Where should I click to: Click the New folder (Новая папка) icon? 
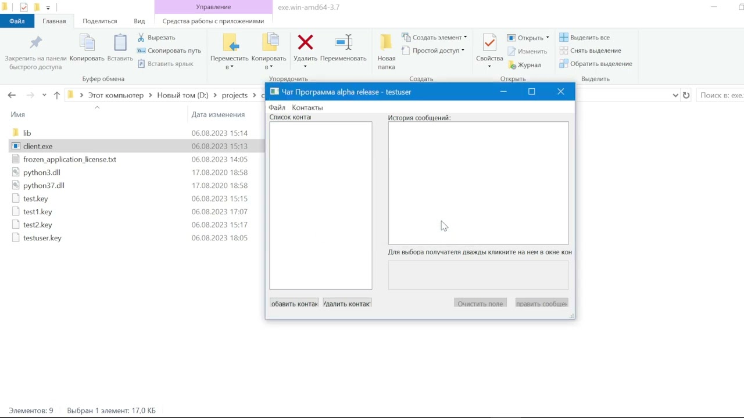[386, 43]
